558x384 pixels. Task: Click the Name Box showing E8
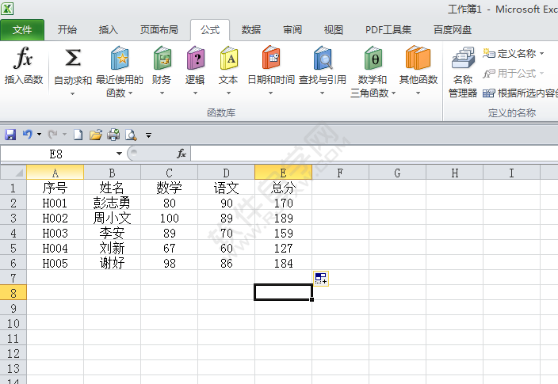(57, 154)
